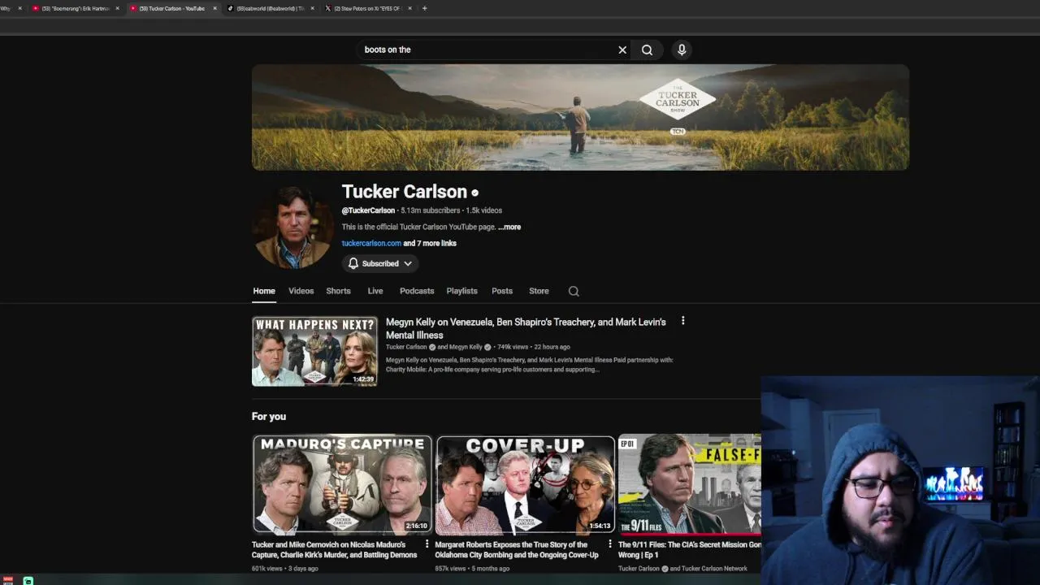Click the Megyn Kelly video description text
The height and width of the screenshot is (585, 1040).
(x=530, y=365)
